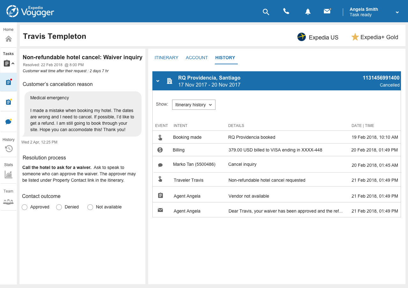This screenshot has width=408, height=288.
Task: Open notifications bell icon
Action: click(308, 12)
